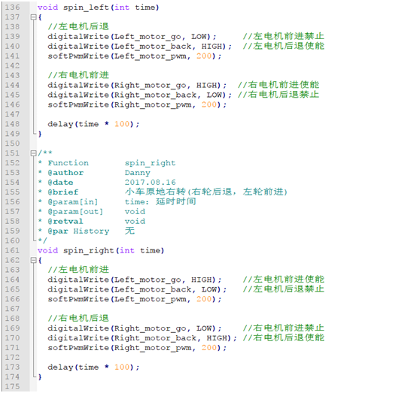Screen dimensions: 420x393
Task: Click the 'void spin_right(int time)' declaration
Action: (x=101, y=251)
